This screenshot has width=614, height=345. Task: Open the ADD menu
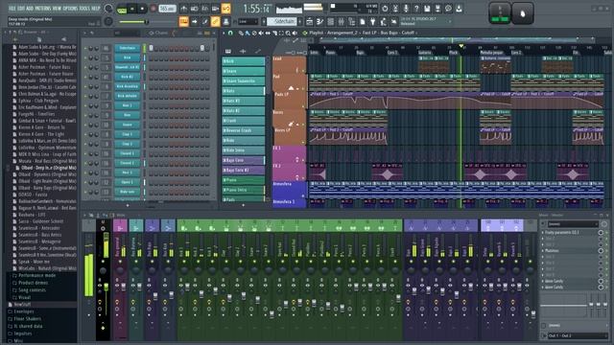(x=30, y=9)
